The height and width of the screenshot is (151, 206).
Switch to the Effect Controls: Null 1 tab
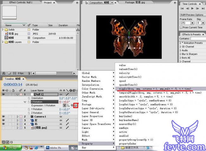coord(21,2)
